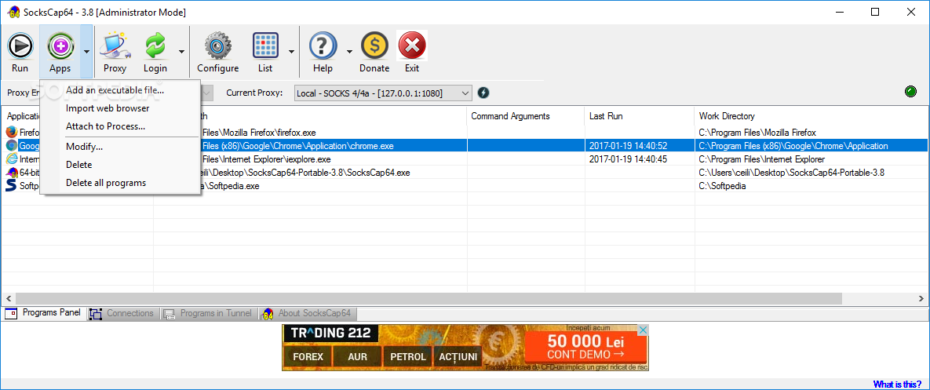Image resolution: width=930 pixels, height=390 pixels.
Task: Click the PETROL button in the ad
Action: 408,357
